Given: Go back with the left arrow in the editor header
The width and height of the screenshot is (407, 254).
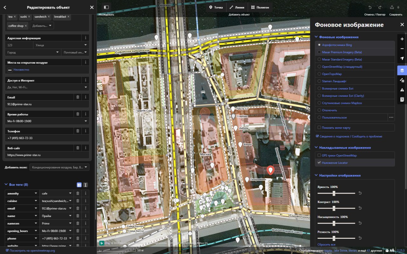Looking at the screenshot, I should (x=5, y=7).
